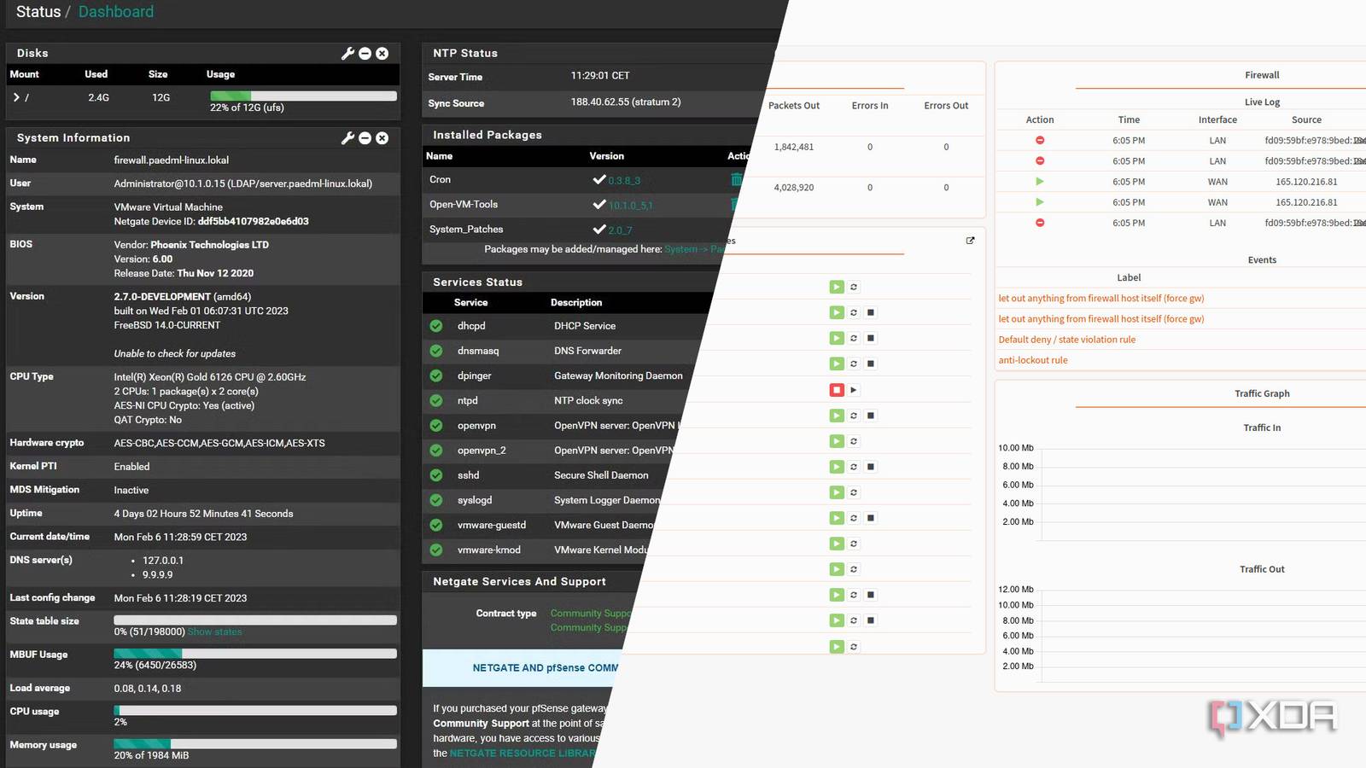Stop the dpinger Gateway Monitoring Daemon
The width and height of the screenshot is (1366, 768).
[870, 364]
